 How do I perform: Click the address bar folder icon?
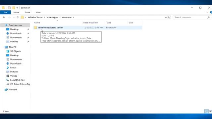(x=23, y=17)
